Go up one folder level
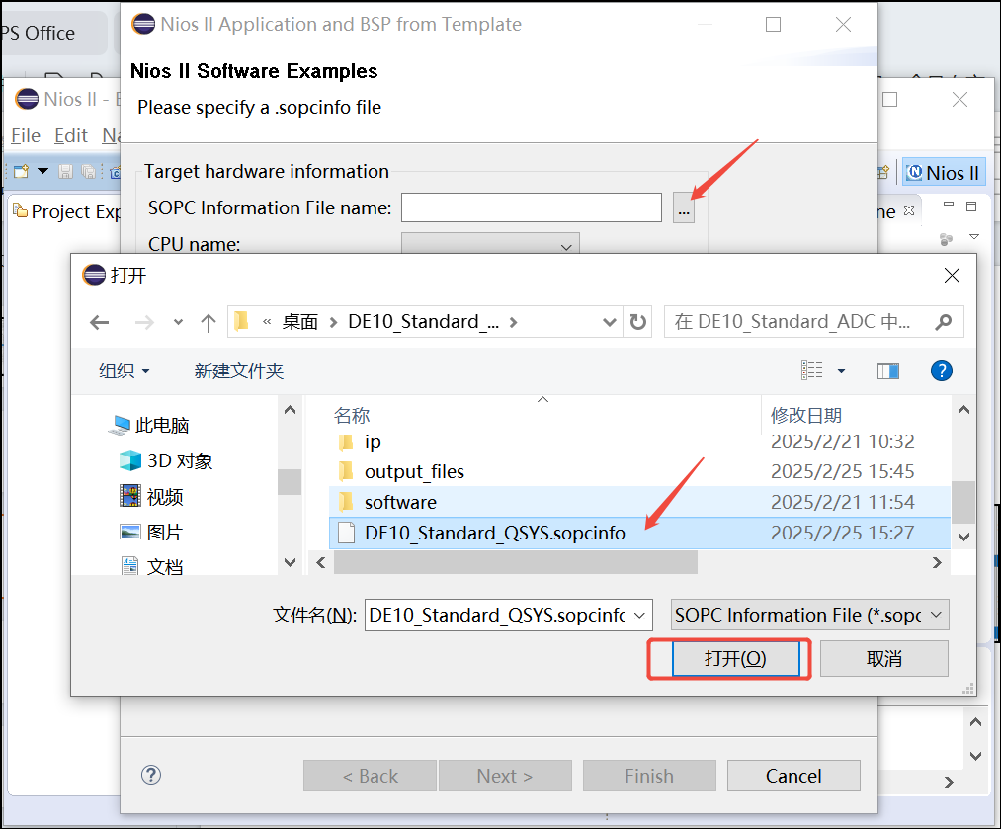This screenshot has height=829, width=1001. point(209,322)
